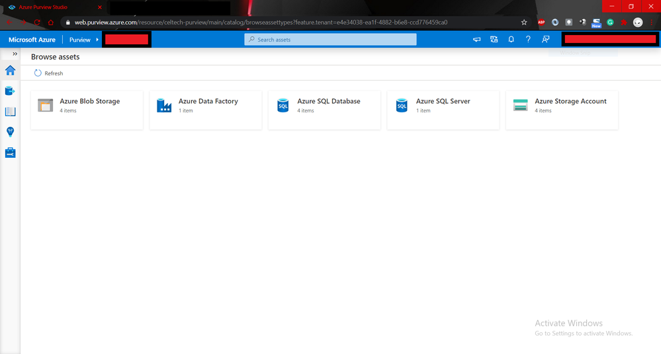Expand the left navigation pane chevrons
The height and width of the screenshot is (354, 661).
tap(15, 54)
